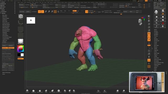168x94 pixels.
Task: Expand the Deformation subpalette in Tool
Action: point(156,45)
